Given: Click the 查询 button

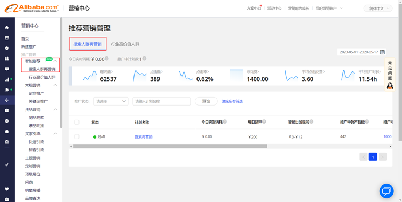Looking at the screenshot, I should tap(206, 101).
